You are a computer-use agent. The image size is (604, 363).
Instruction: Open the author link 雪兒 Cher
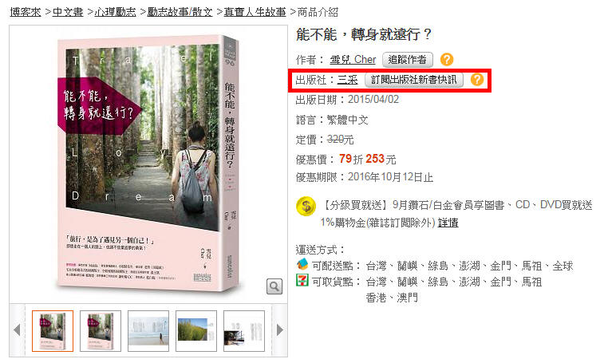(x=353, y=60)
